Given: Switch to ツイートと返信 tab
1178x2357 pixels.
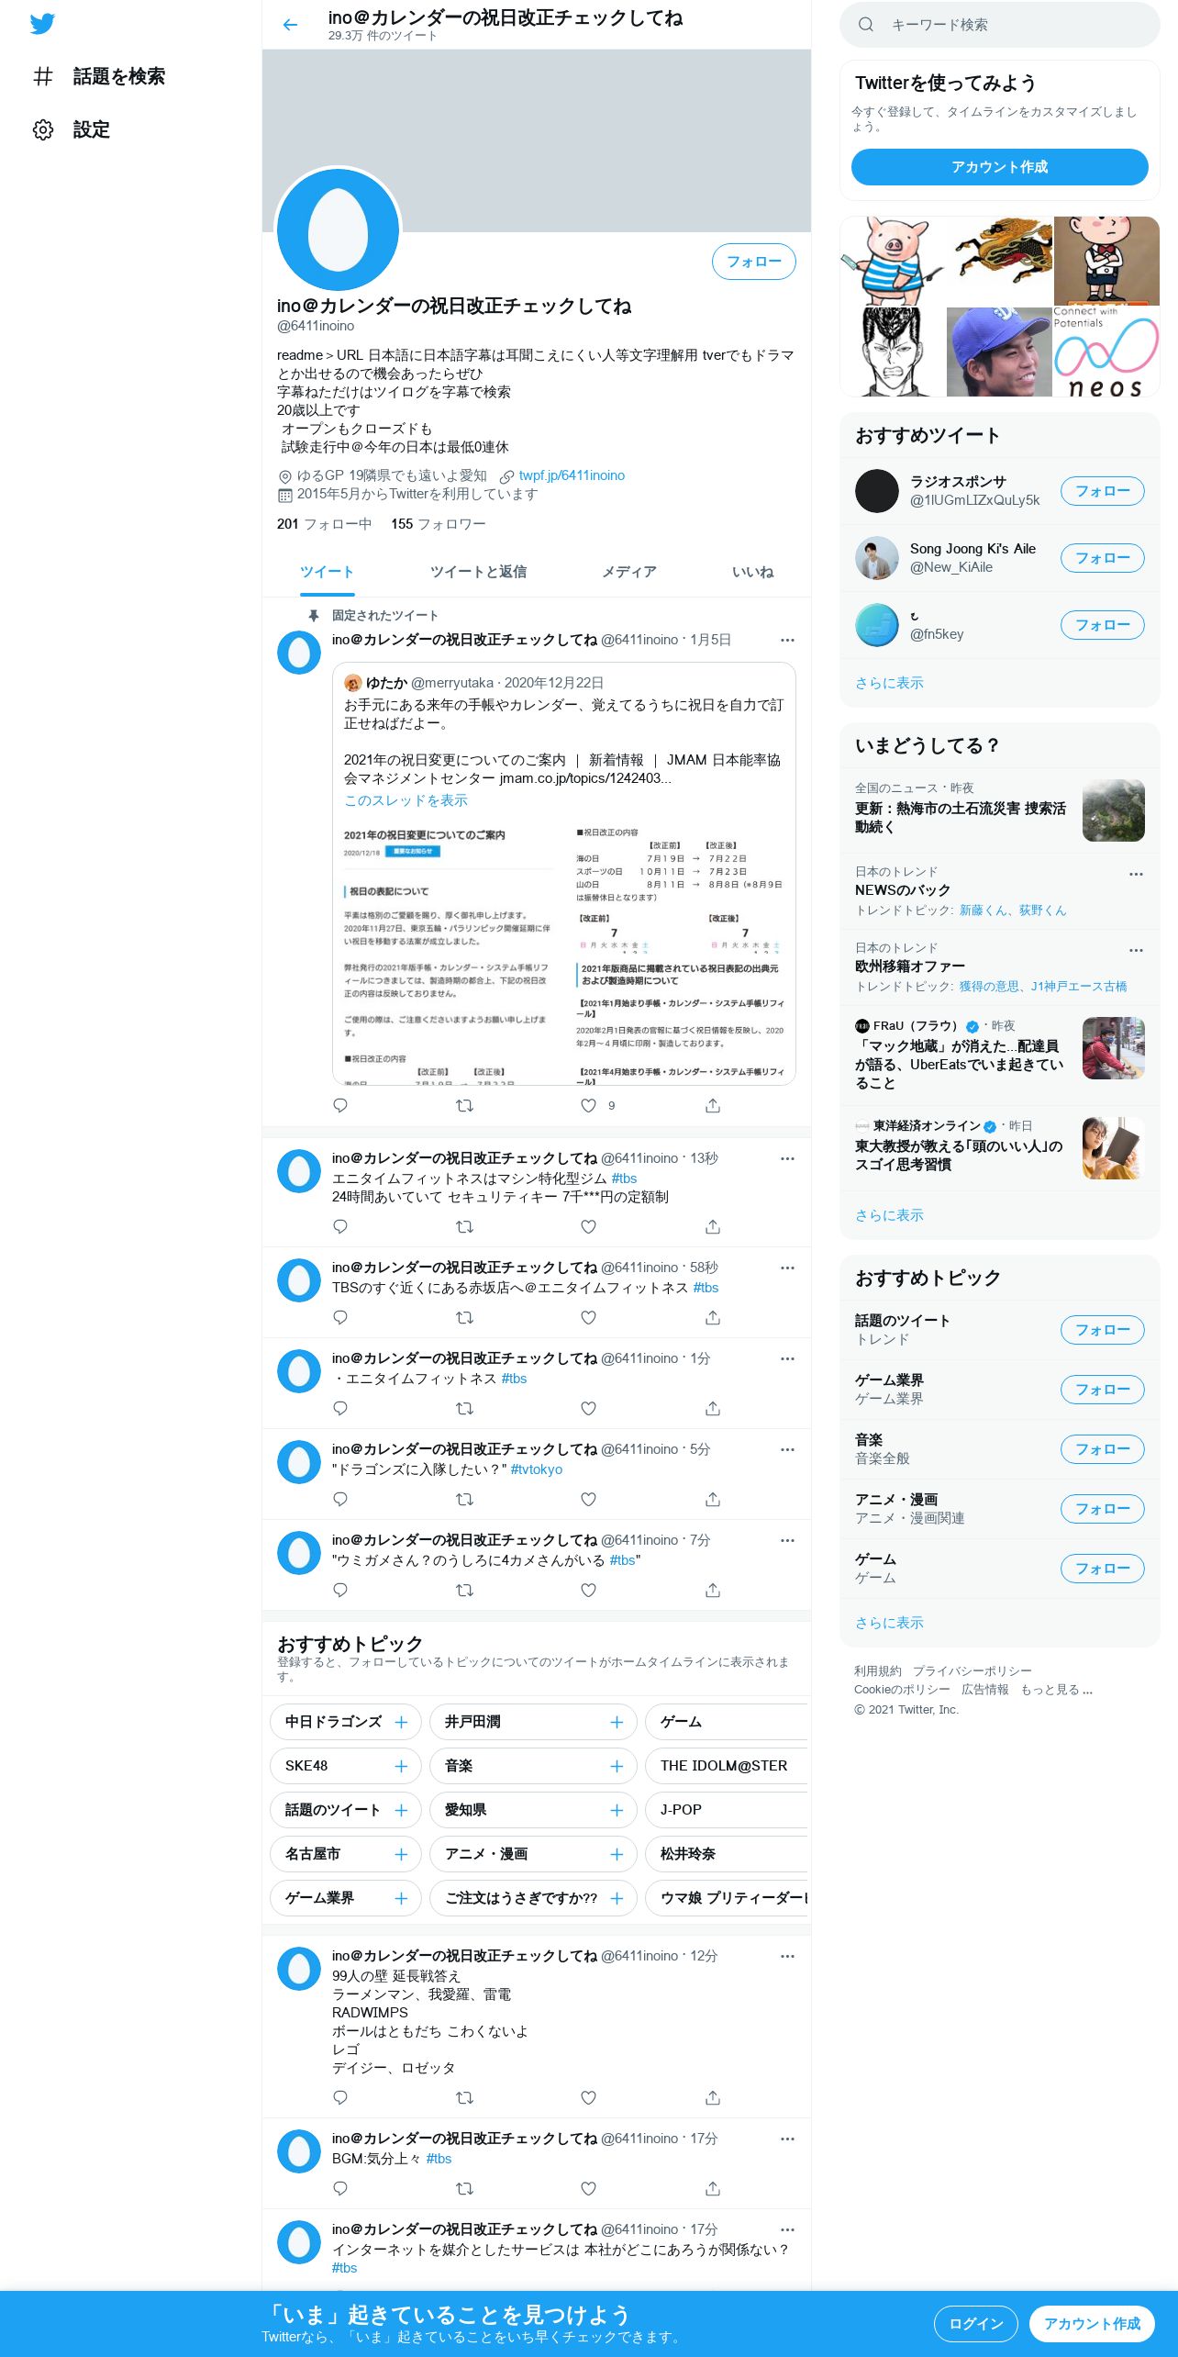Looking at the screenshot, I should [x=478, y=572].
